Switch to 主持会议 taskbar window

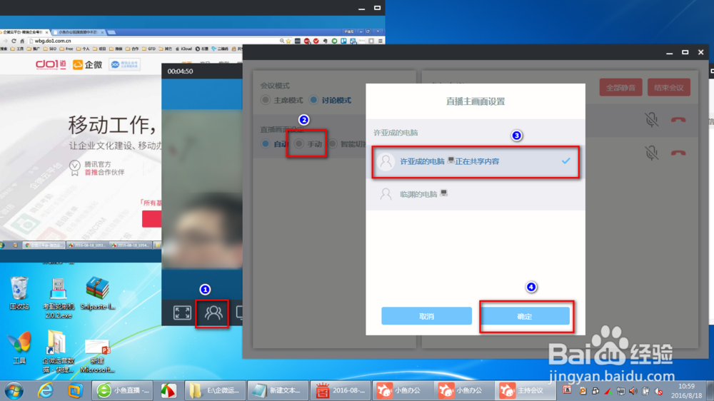click(x=526, y=390)
